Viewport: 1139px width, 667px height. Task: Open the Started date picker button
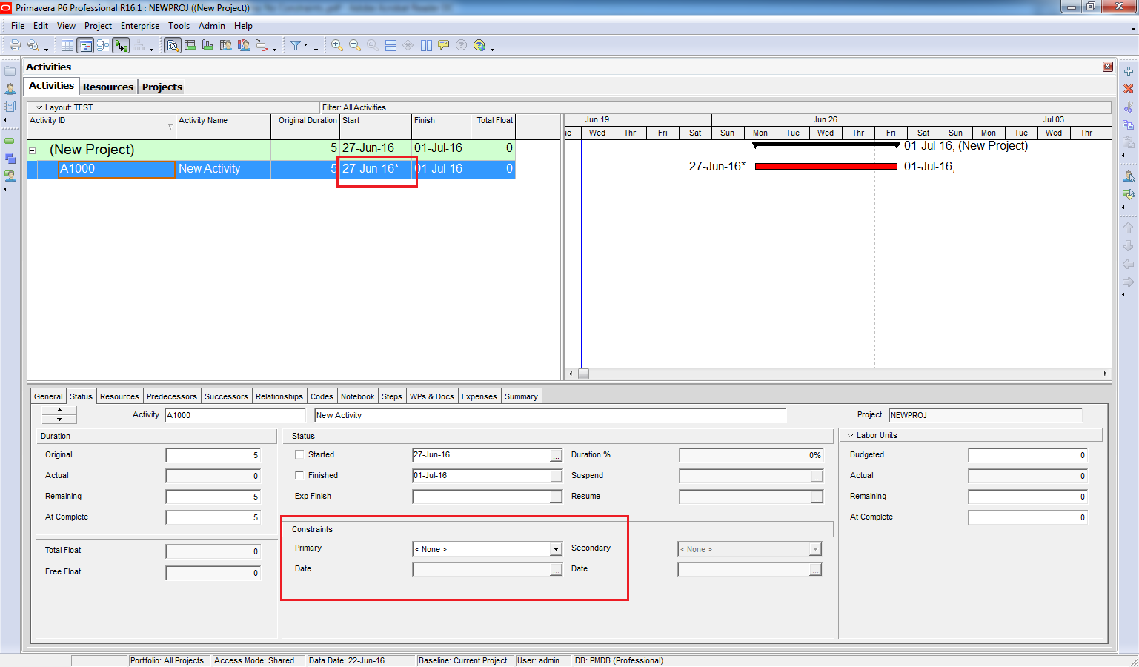556,455
